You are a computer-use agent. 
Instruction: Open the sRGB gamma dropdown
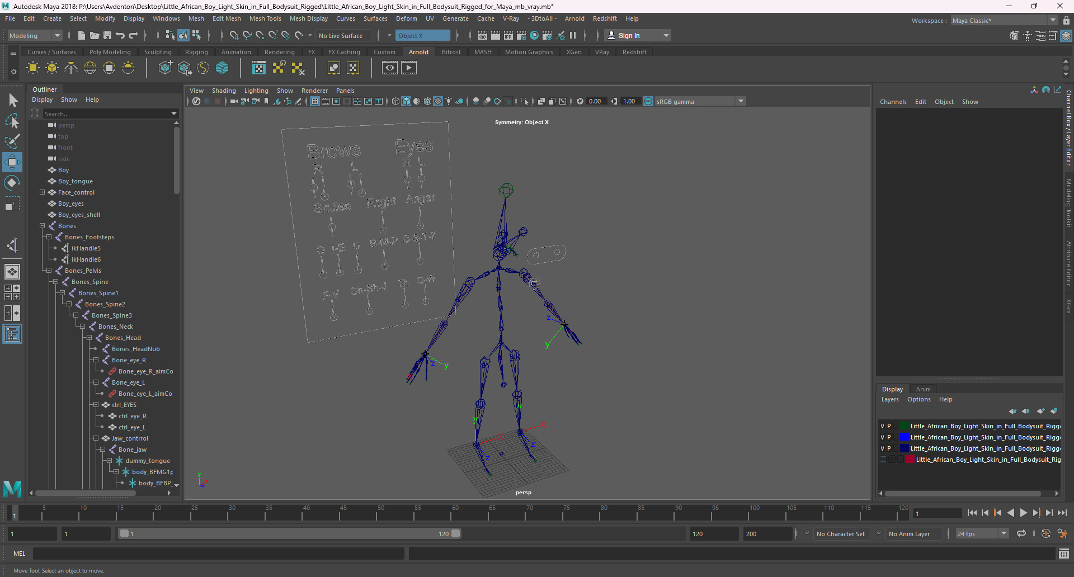click(x=700, y=101)
